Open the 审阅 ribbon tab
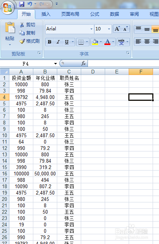This screenshot has width=159, height=244. pyautogui.click(x=134, y=14)
